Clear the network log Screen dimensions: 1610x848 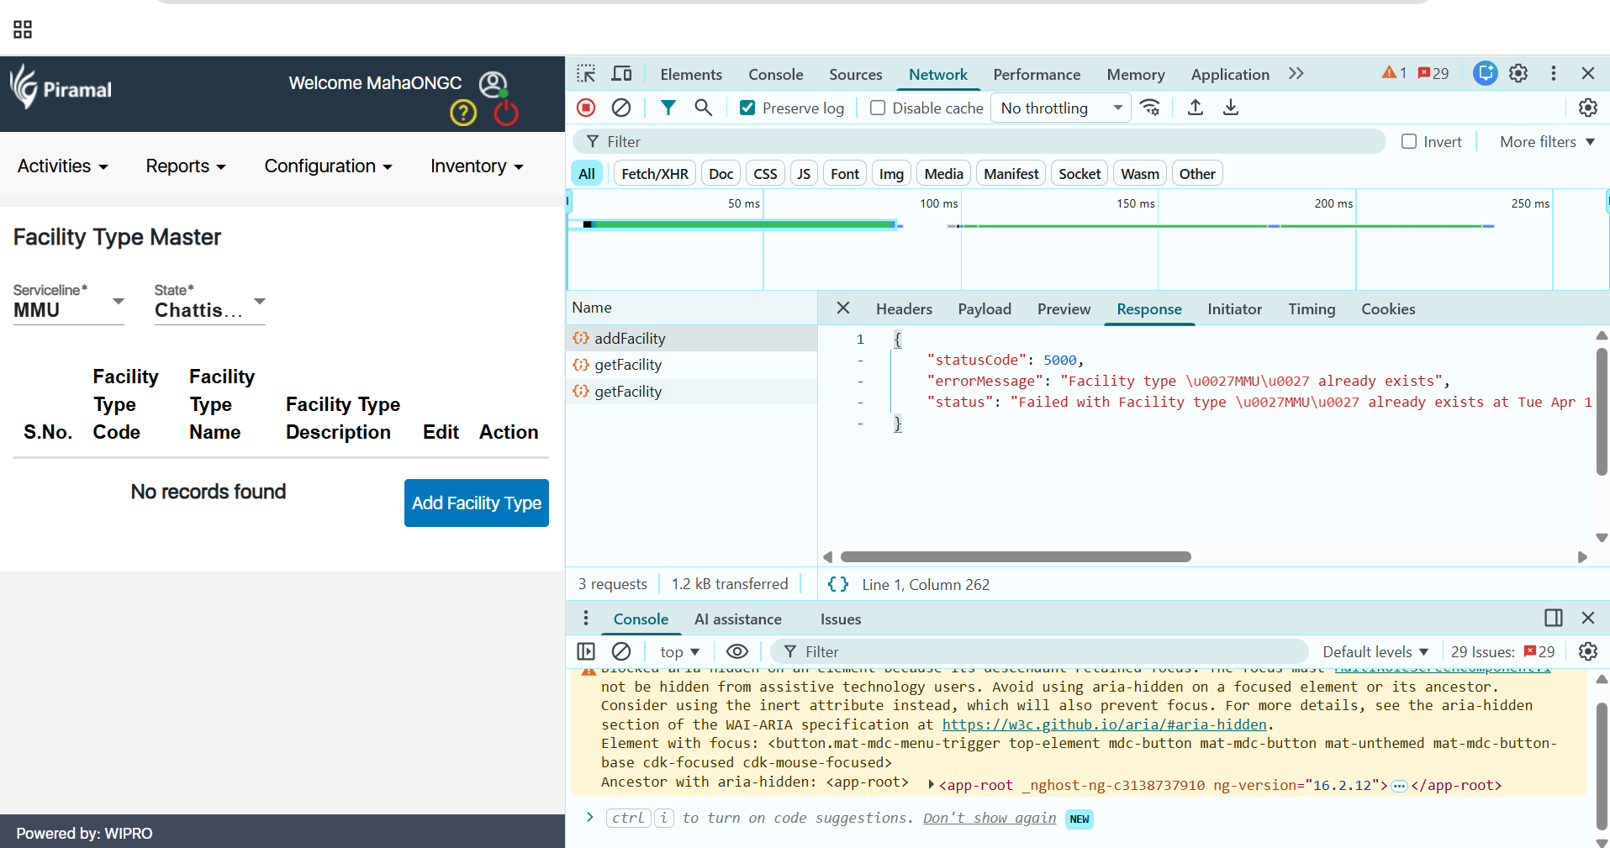click(x=621, y=108)
